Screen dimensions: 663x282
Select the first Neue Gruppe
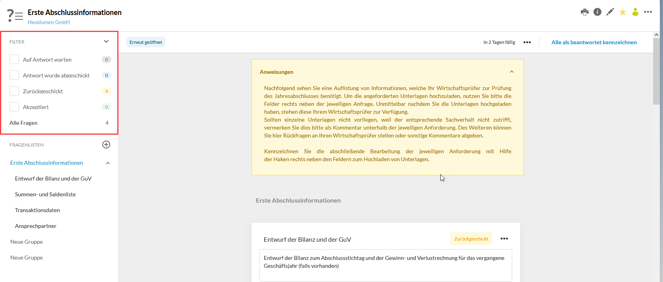click(x=26, y=242)
